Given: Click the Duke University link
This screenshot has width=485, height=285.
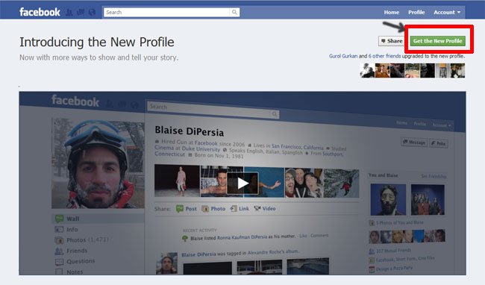Looking at the screenshot, I should click(x=201, y=148).
